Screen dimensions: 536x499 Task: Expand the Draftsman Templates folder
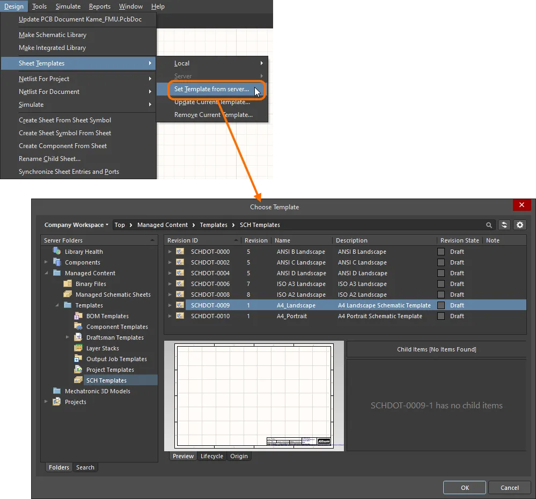[x=68, y=337]
